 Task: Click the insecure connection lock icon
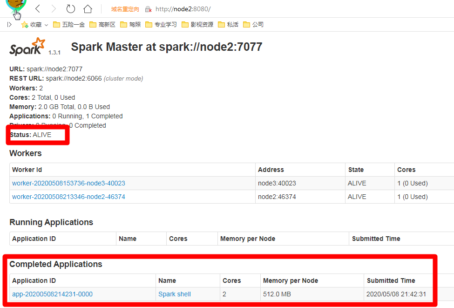148,9
